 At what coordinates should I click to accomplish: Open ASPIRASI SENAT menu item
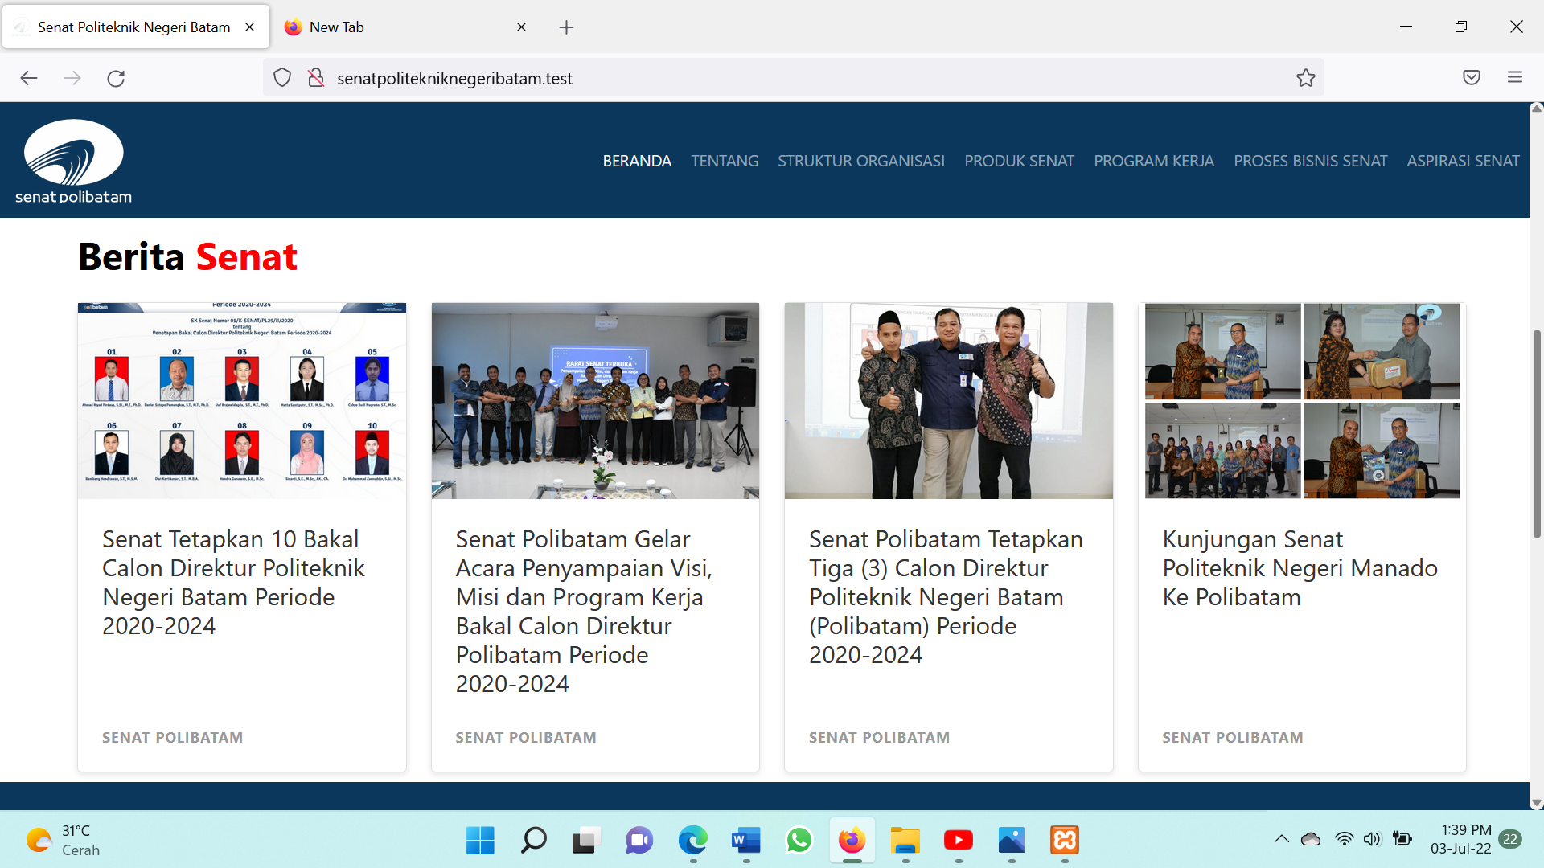point(1463,161)
